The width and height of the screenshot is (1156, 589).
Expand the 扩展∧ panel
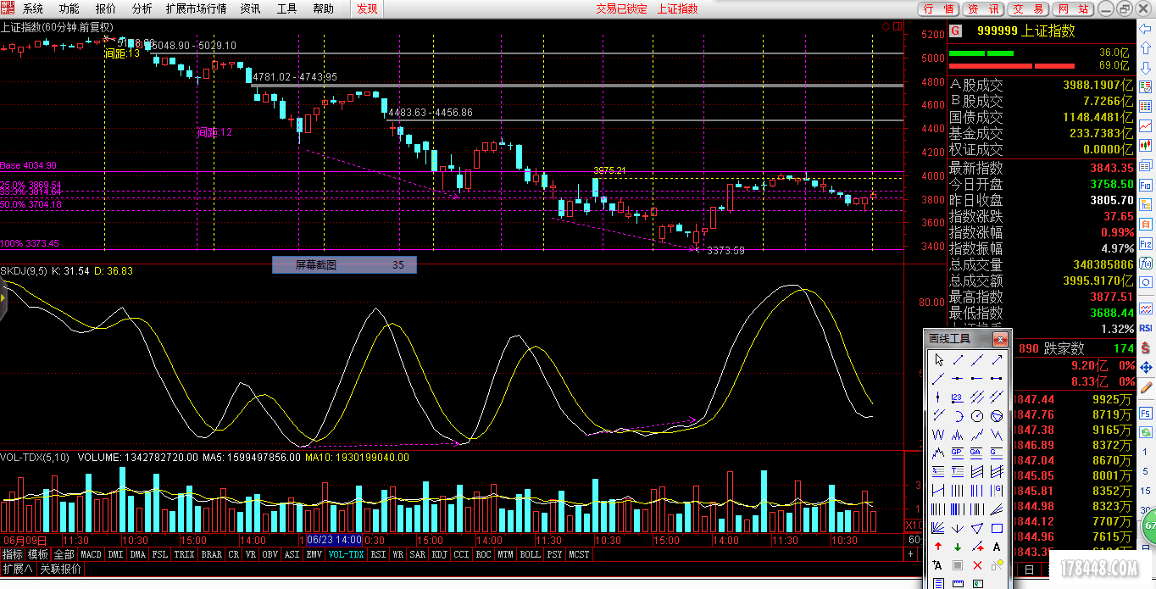[17, 569]
